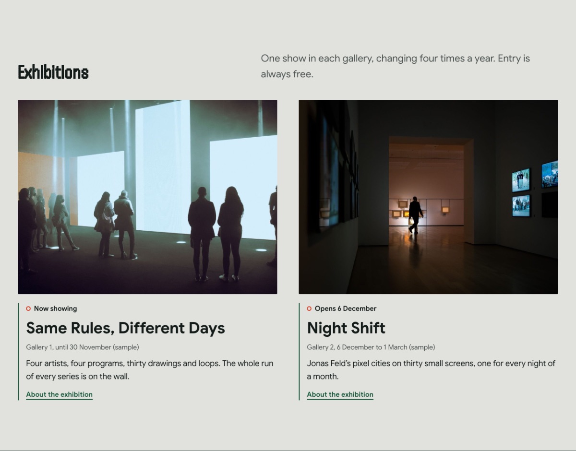Click the One show in each gallery intro text
The height and width of the screenshot is (451, 576).
[x=396, y=66]
